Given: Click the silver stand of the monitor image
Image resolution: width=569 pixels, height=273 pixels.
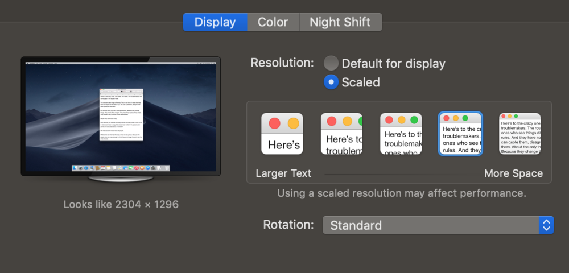Looking at the screenshot, I should [121, 180].
